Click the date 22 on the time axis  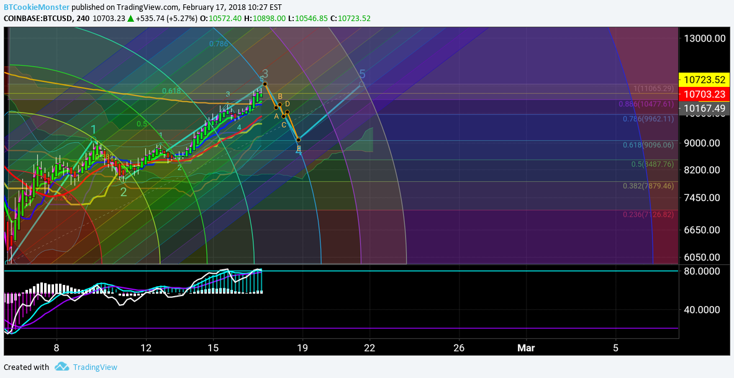[370, 348]
